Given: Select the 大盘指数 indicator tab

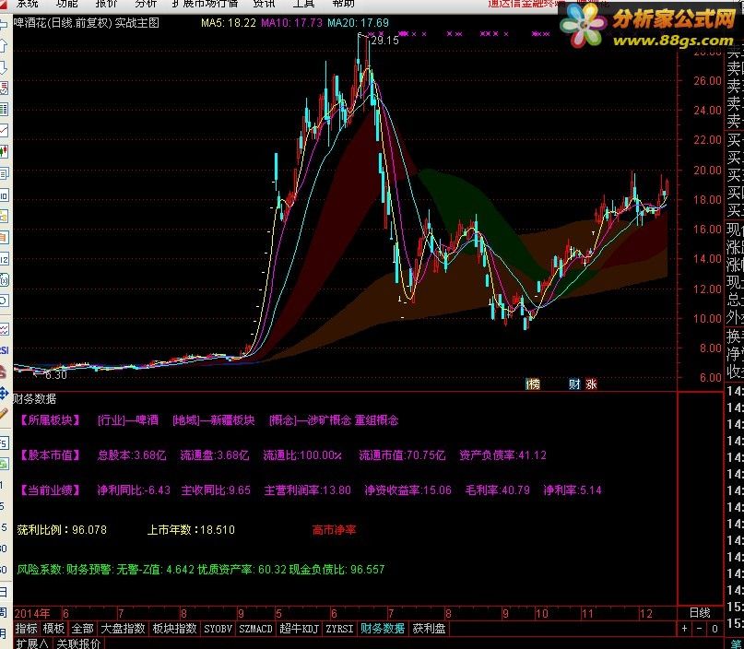Looking at the screenshot, I should coord(123,629).
